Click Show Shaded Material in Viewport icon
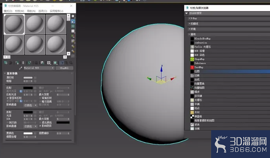 [x=55, y=63]
